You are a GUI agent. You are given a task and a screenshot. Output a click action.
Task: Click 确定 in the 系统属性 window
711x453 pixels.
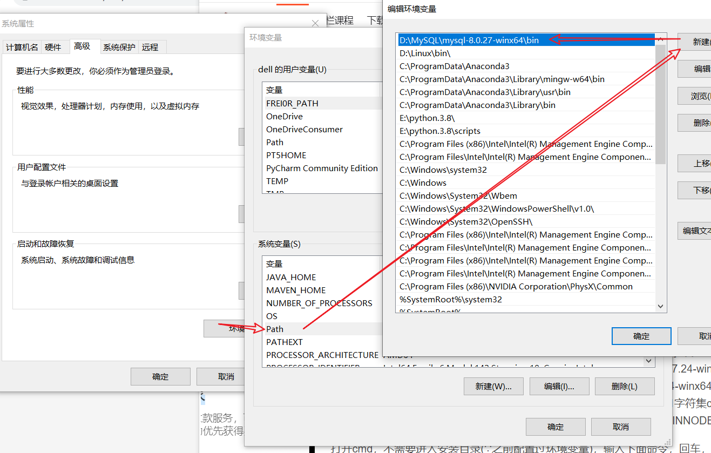[x=160, y=376]
